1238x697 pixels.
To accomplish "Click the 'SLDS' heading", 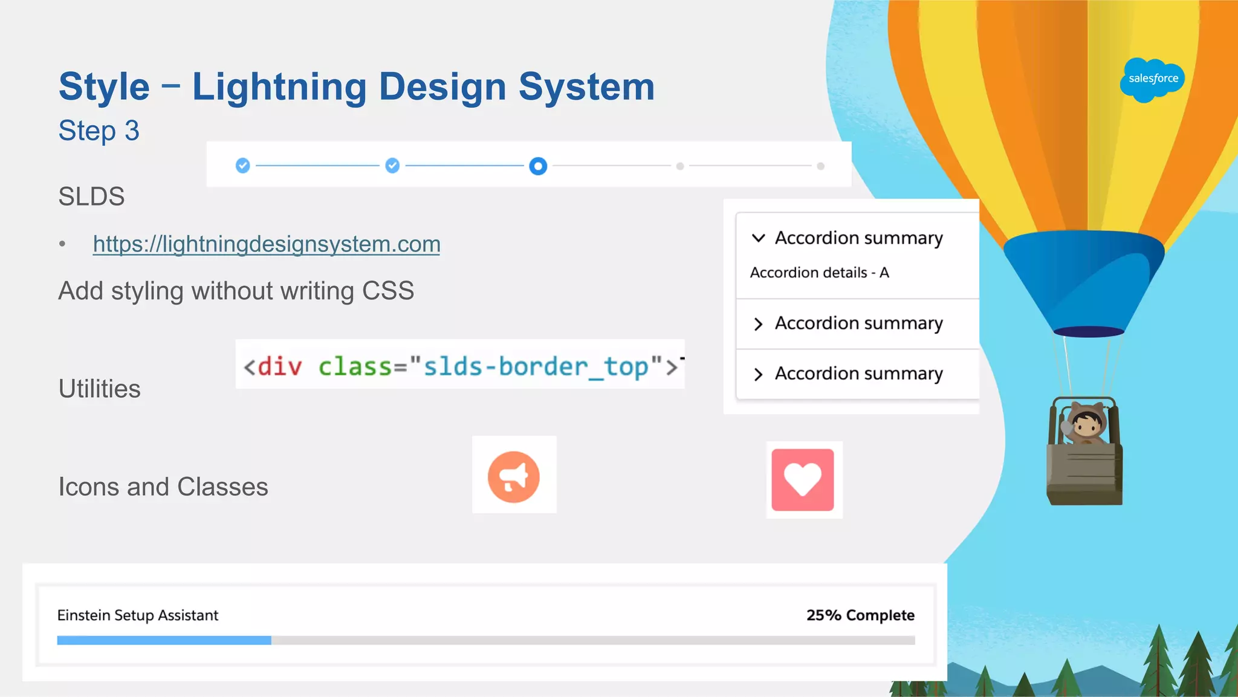I will tap(92, 196).
